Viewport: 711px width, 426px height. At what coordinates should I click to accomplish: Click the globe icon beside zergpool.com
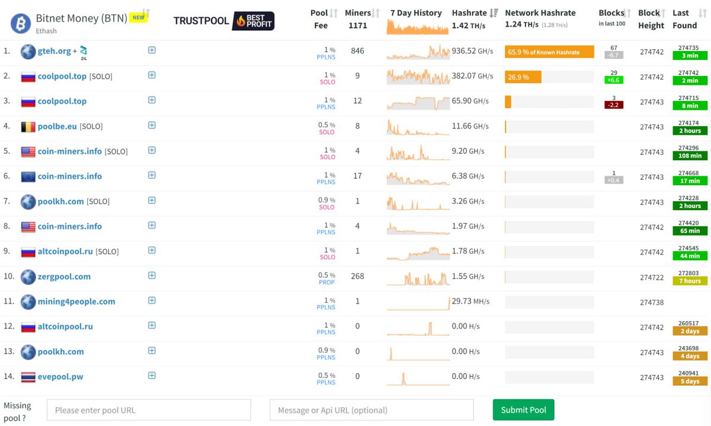coord(28,277)
